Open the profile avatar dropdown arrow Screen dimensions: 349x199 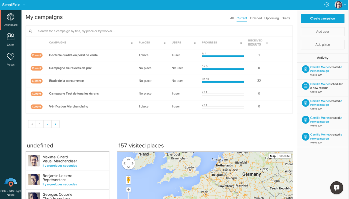[345, 5]
